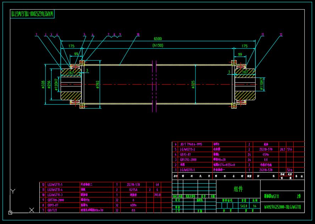Select the drawing number WAM276G252000-11 in title block

tap(282, 207)
